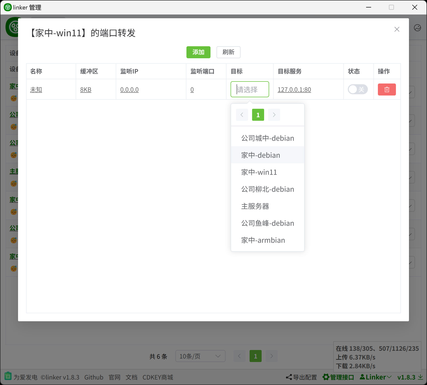This screenshot has width=427, height=385.
Task: Click the green battery sponsor icon
Action: [x=8, y=376]
